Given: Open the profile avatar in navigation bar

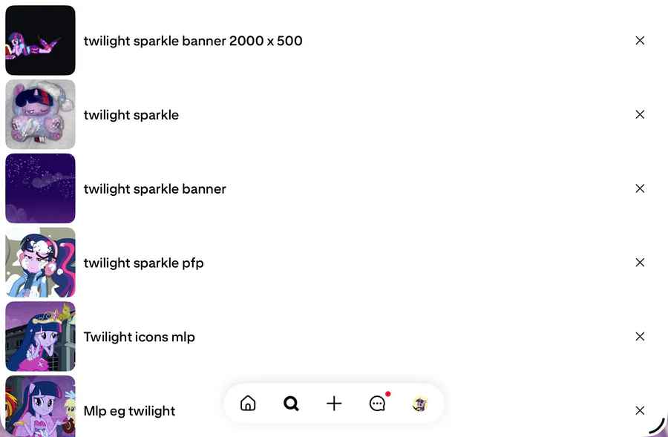Looking at the screenshot, I should 420,404.
